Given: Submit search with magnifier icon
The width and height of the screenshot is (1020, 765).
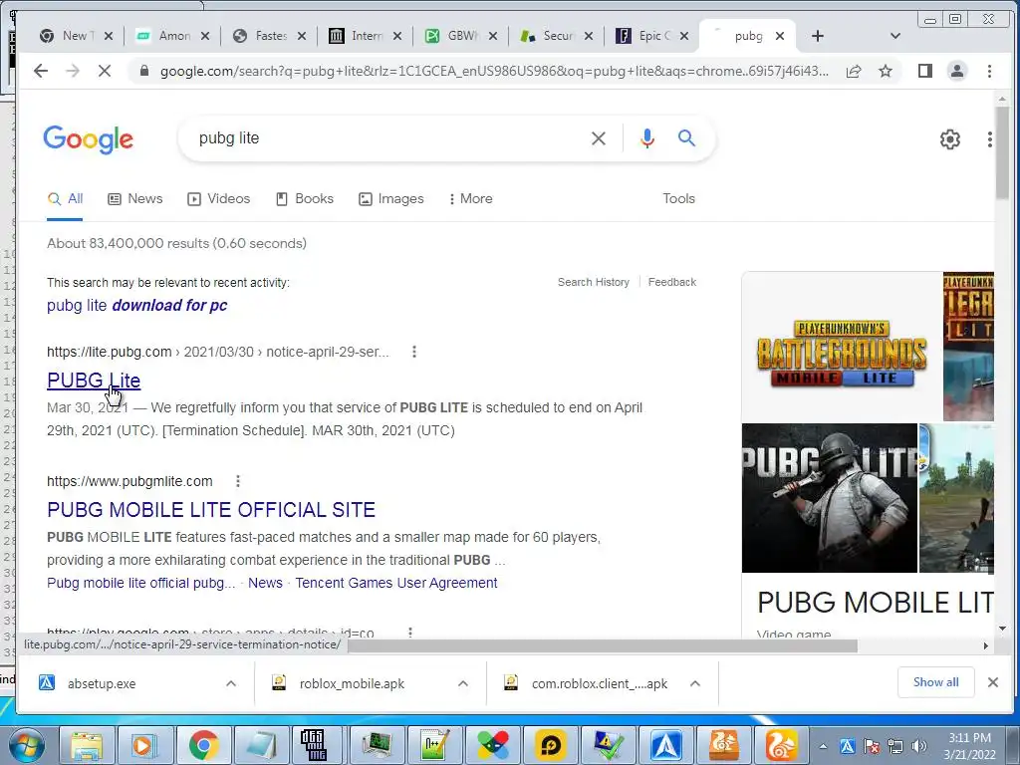Looking at the screenshot, I should pyautogui.click(x=686, y=137).
